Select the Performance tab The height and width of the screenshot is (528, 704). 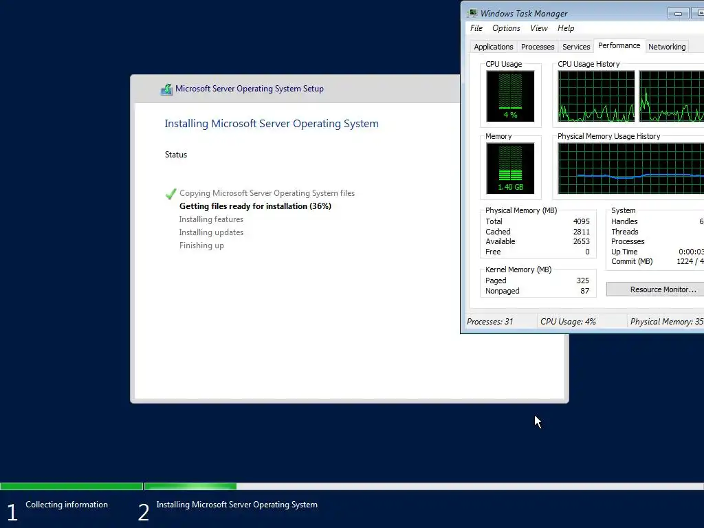[x=619, y=46]
